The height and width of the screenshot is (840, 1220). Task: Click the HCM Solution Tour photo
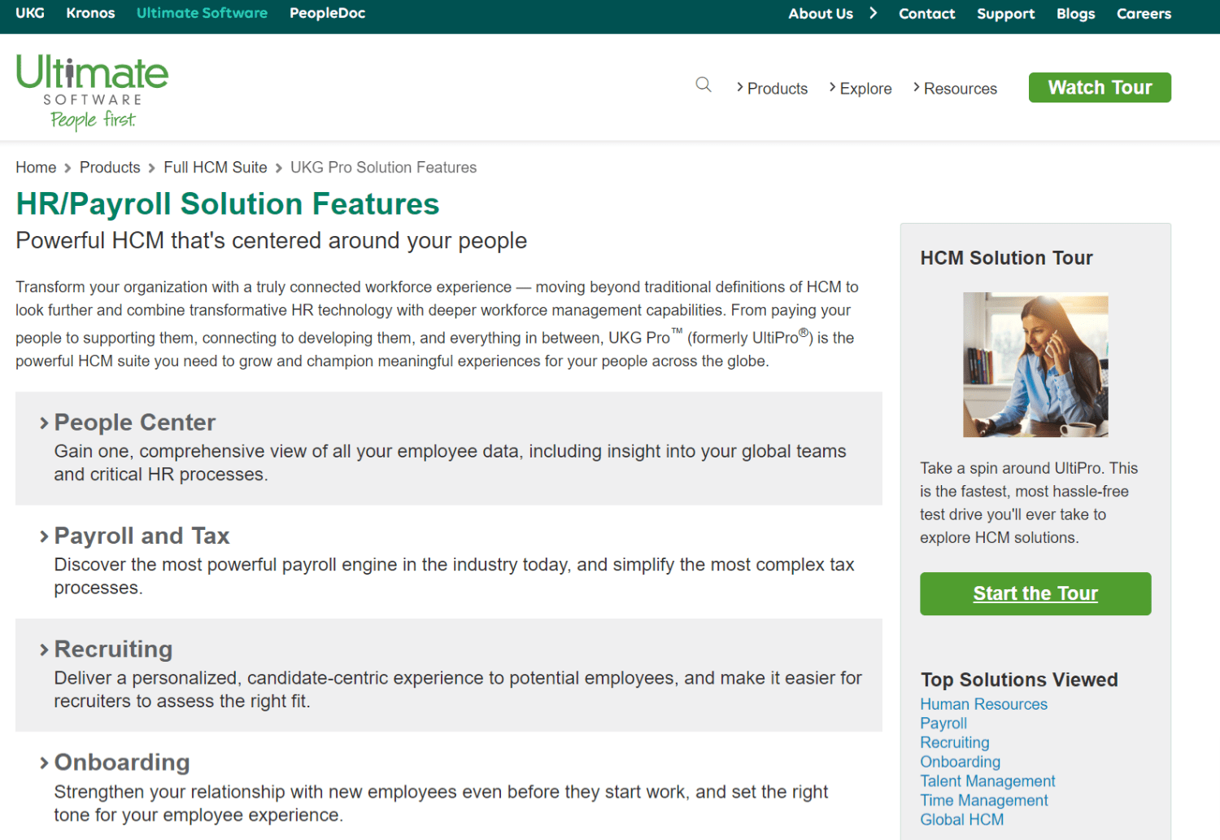pos(1035,365)
